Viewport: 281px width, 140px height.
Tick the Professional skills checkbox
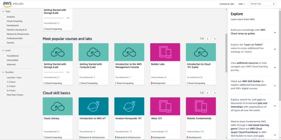[x=5, y=38]
